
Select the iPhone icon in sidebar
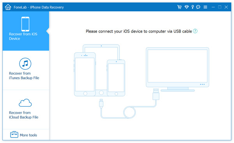[25, 24]
